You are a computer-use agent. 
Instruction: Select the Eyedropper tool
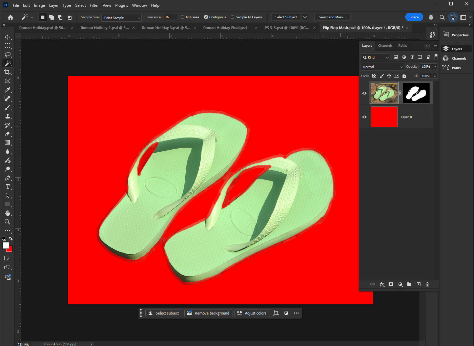[x=7, y=90]
